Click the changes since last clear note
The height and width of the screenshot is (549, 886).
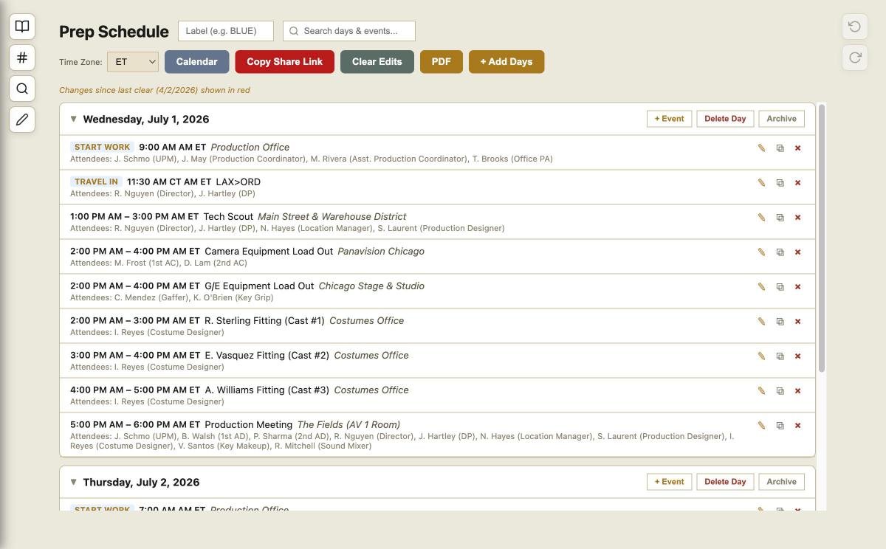[154, 90]
